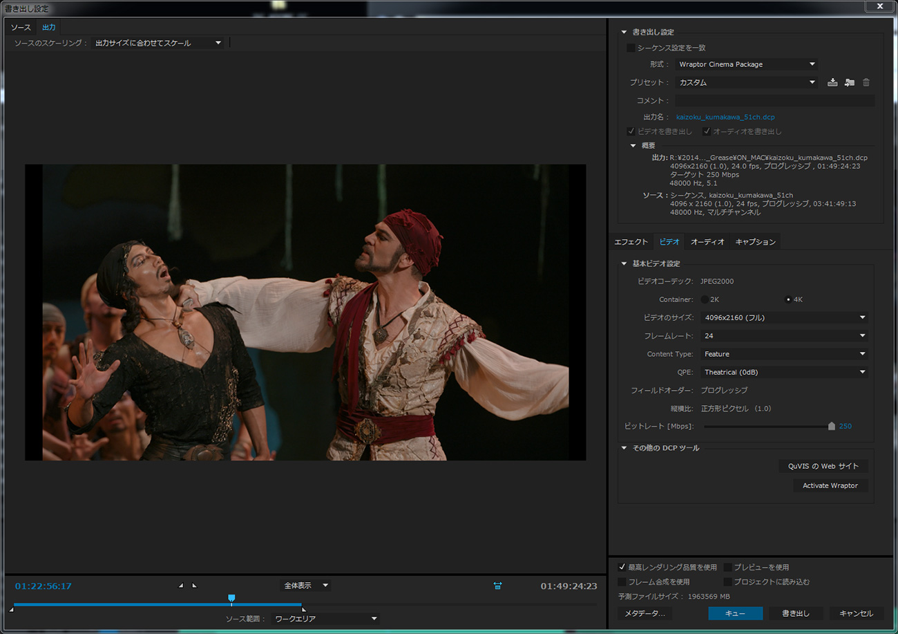Toggle 最高レンダリング品質を使用 checkbox

pyautogui.click(x=622, y=567)
